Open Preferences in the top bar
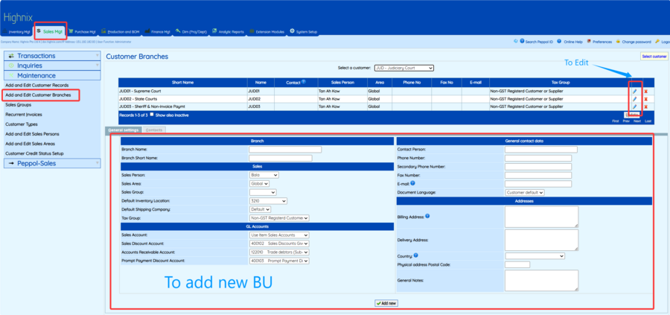Screen dimensions: 670x315 602,42
